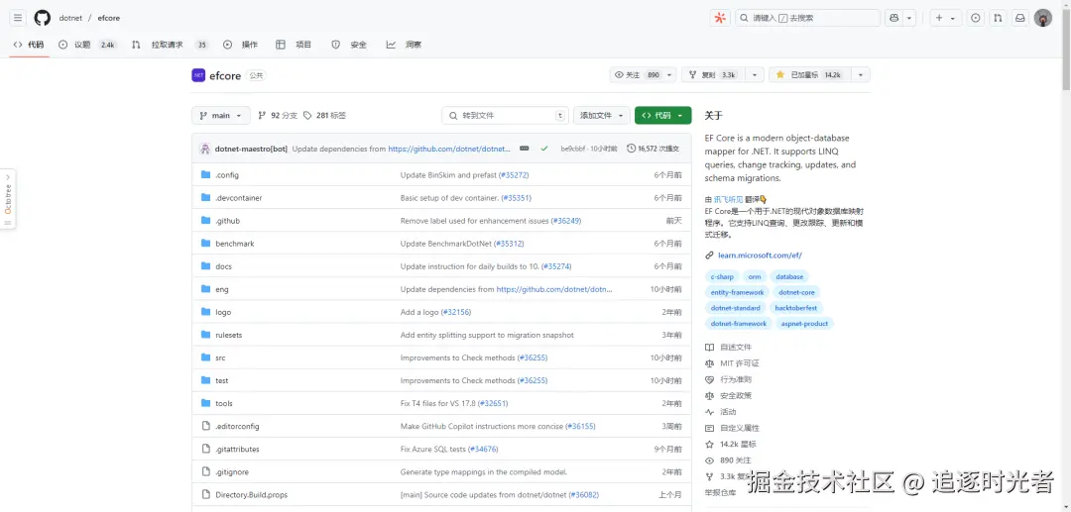The height and width of the screenshot is (512, 1071).
Task: Open the green 代码 dropdown button
Action: 662,115
